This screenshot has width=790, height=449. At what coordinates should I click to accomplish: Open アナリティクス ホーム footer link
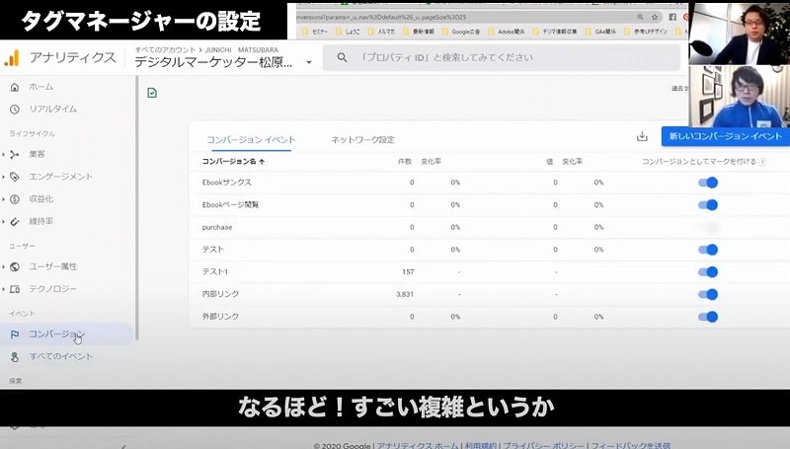(418, 445)
